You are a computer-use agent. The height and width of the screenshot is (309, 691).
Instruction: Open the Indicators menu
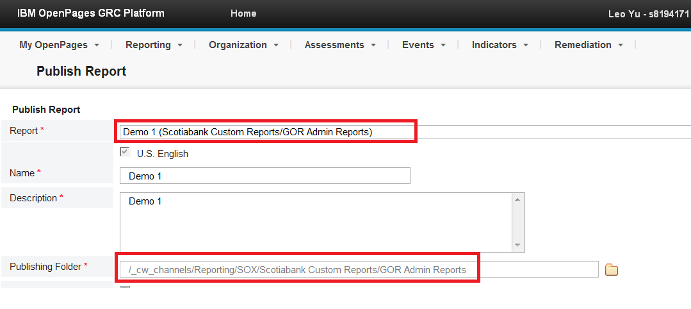coord(494,45)
